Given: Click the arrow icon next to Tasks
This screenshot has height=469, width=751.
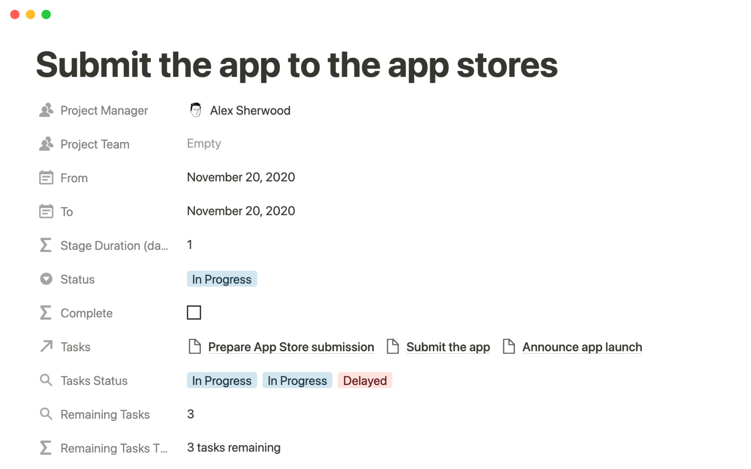Looking at the screenshot, I should [x=46, y=347].
